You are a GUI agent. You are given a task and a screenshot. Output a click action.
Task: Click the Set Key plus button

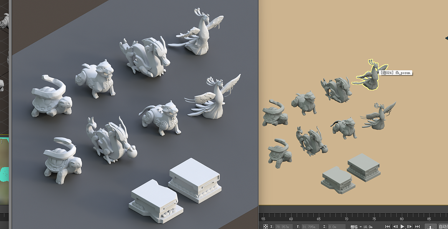click(x=430, y=227)
